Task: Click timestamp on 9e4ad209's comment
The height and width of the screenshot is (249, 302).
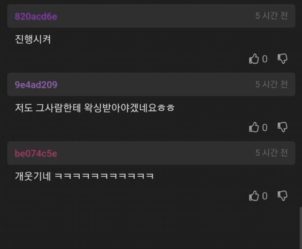Action: 271,84
